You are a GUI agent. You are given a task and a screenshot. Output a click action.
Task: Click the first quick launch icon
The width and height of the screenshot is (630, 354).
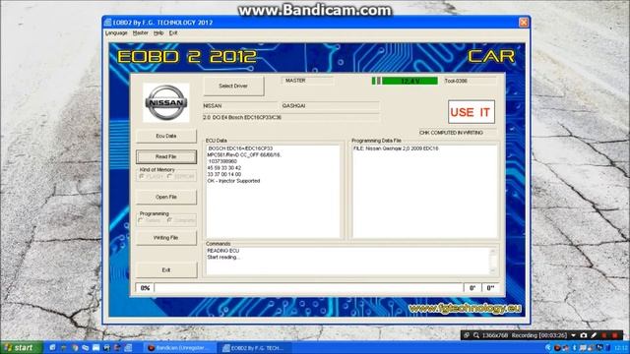[x=52, y=348]
